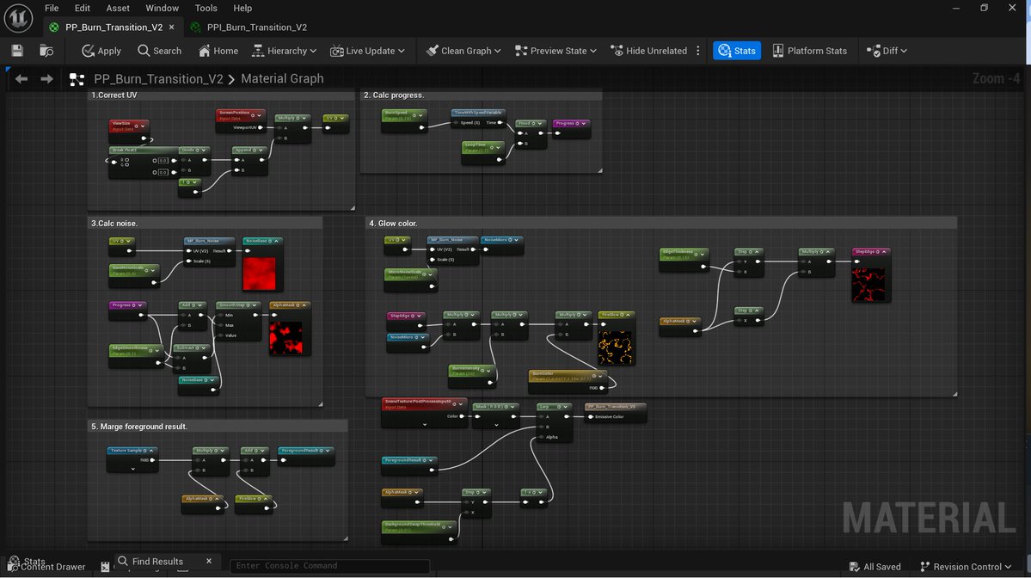
Task: Click the Material Graph breadcrumb
Action: (x=282, y=78)
